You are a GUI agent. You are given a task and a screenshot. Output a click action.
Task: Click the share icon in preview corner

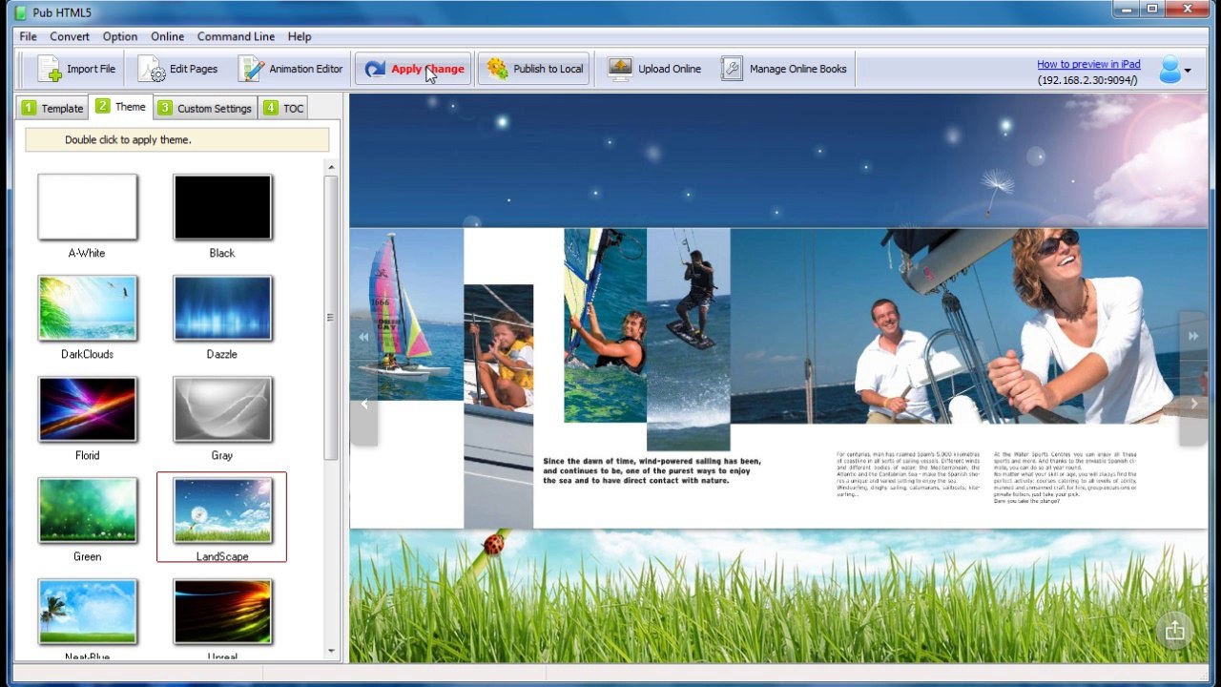coord(1174,630)
